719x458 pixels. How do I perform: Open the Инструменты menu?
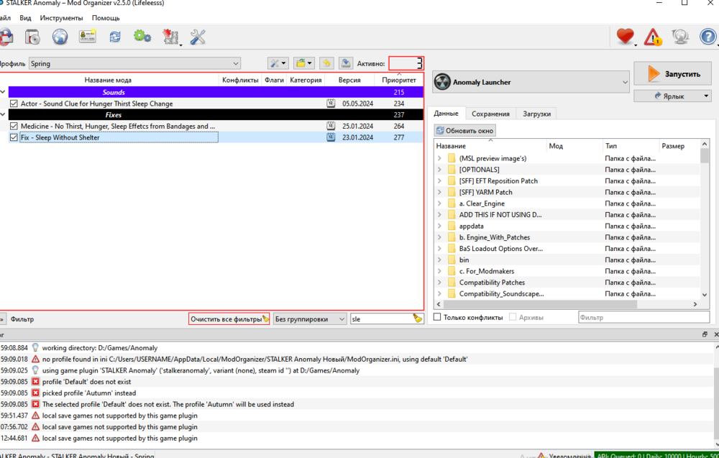[61, 18]
